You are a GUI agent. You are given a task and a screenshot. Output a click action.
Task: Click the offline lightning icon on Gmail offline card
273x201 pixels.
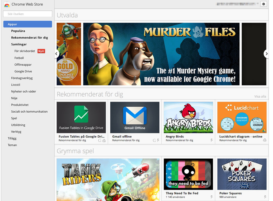pos(158,141)
